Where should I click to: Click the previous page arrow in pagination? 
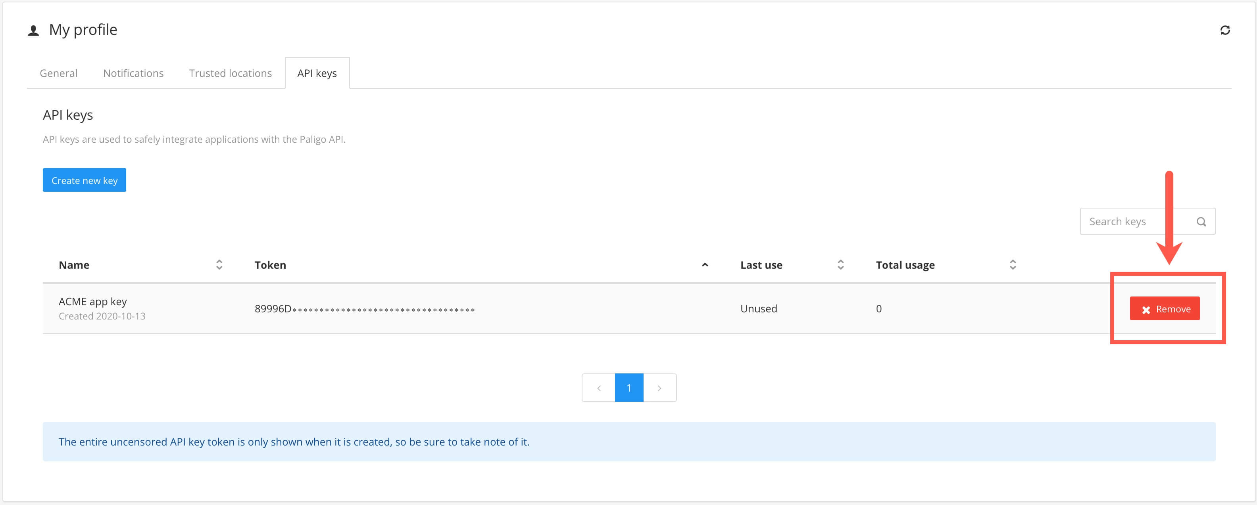click(x=599, y=388)
